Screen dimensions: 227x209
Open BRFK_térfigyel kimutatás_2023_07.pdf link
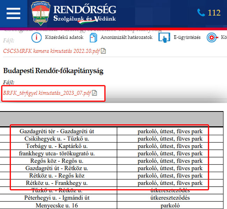click(47, 93)
